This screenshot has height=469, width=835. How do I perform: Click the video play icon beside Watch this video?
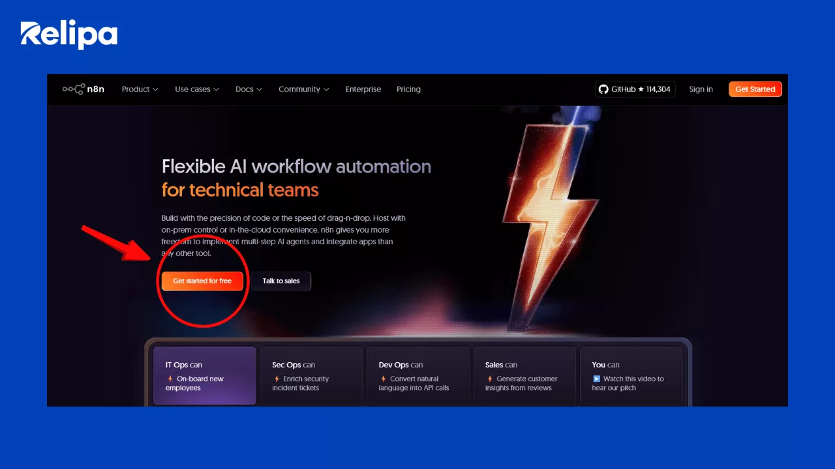point(596,378)
